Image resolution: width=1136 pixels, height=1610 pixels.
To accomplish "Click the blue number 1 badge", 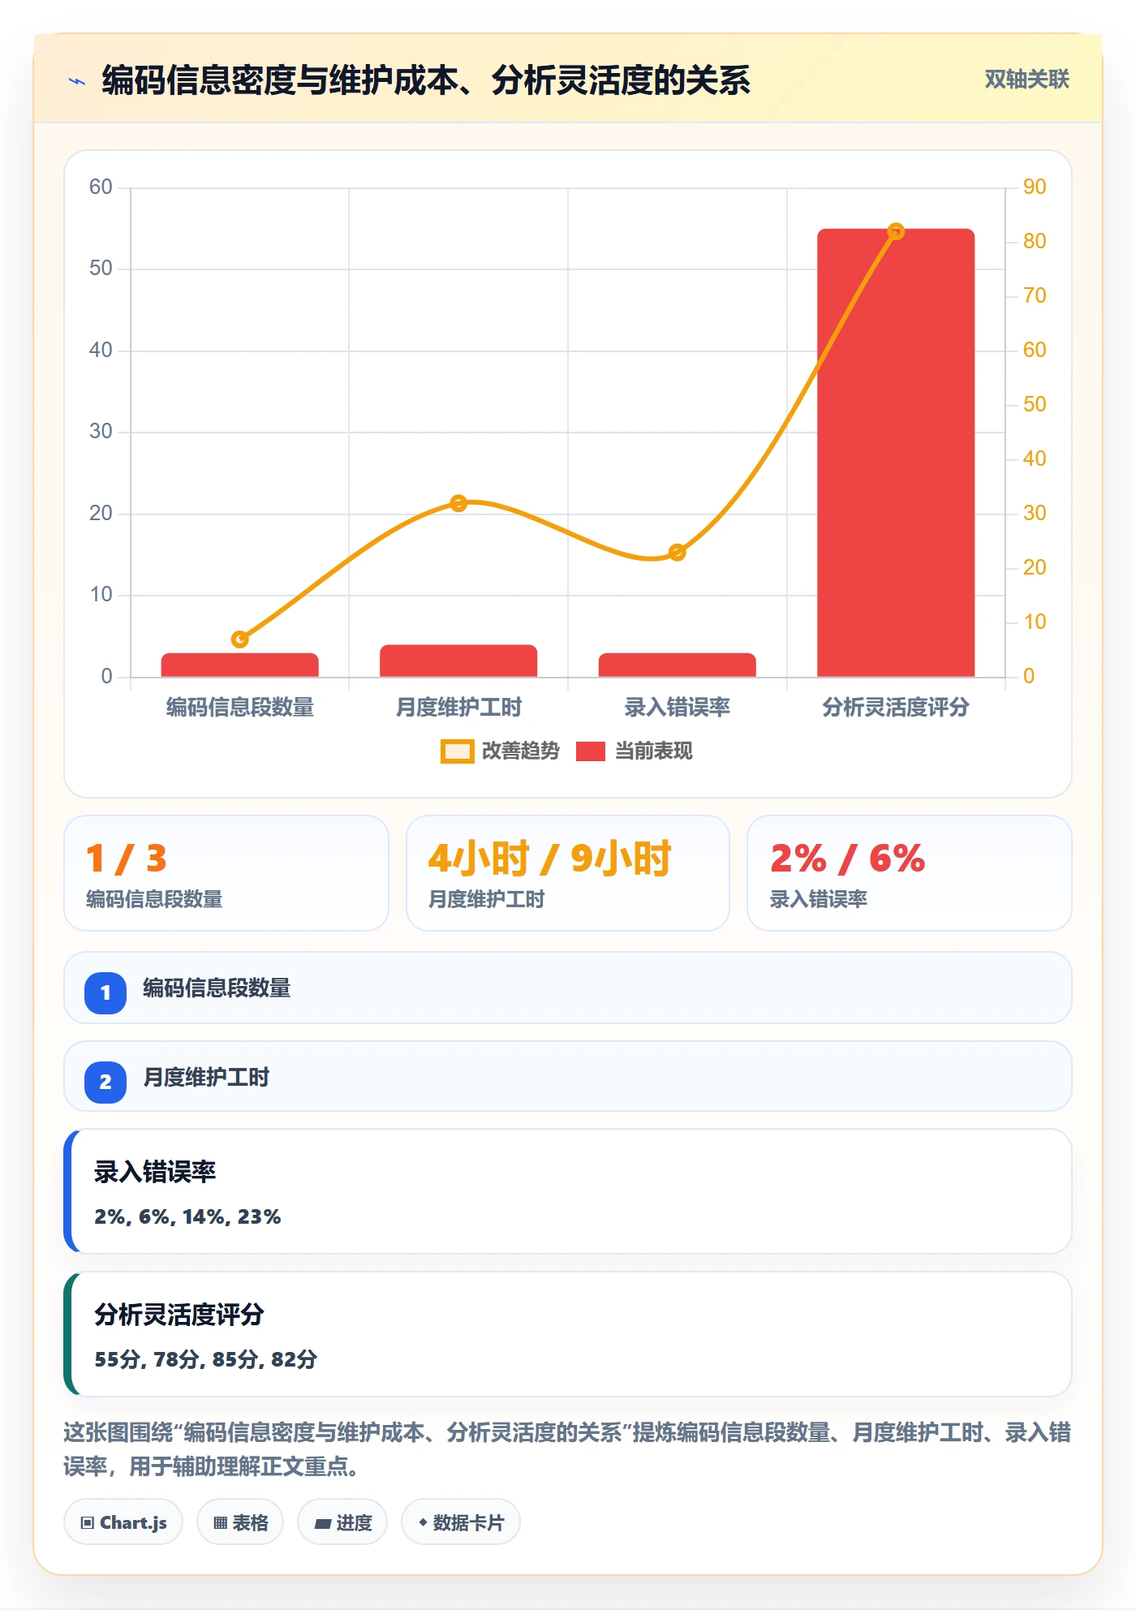I will pyautogui.click(x=105, y=992).
